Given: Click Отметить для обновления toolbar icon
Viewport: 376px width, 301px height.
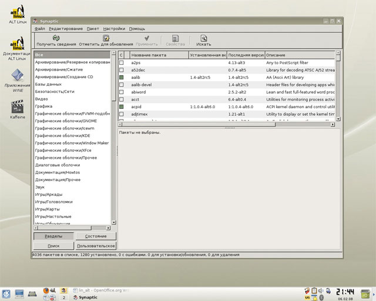Looking at the screenshot, I should [106, 38].
